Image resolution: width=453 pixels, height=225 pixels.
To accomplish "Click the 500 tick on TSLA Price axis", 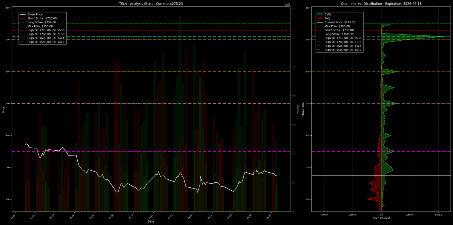I will 8,103.
